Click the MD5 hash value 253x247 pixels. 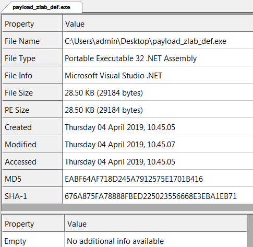[134, 179]
